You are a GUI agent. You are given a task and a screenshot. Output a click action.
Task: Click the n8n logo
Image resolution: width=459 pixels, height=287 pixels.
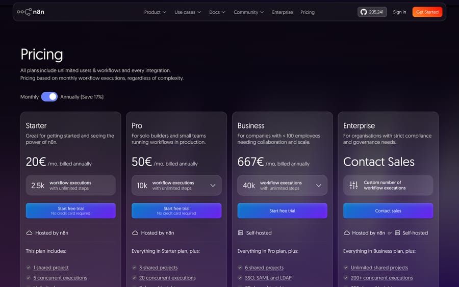tap(31, 12)
